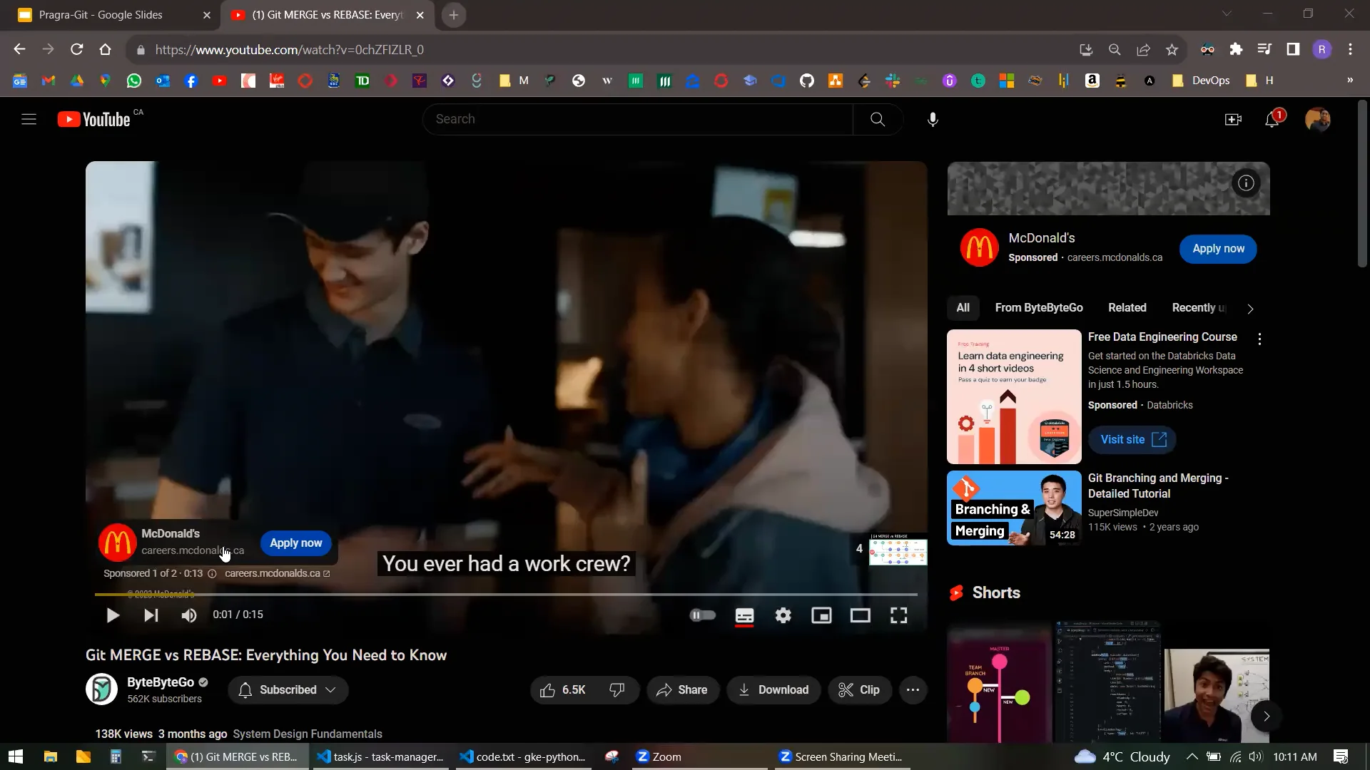Show next Shorts with the arrow
Viewport: 1370px width, 770px height.
pyautogui.click(x=1267, y=717)
